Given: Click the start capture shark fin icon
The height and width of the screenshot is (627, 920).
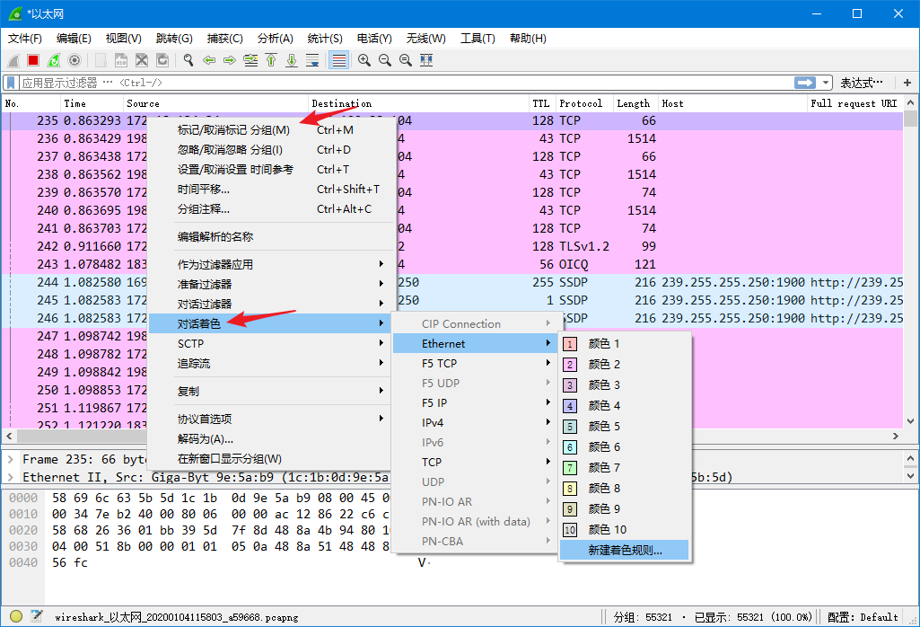Looking at the screenshot, I should 13,60.
